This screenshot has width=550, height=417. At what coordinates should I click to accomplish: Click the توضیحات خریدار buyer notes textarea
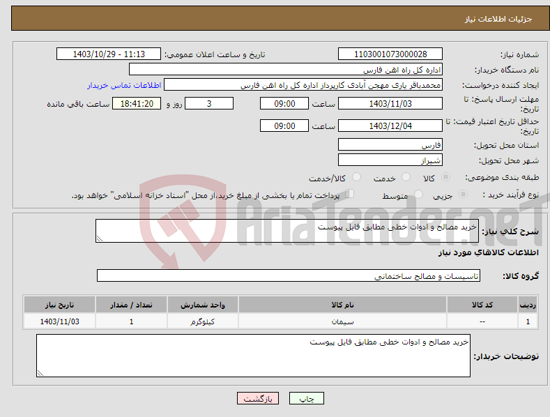(x=253, y=356)
